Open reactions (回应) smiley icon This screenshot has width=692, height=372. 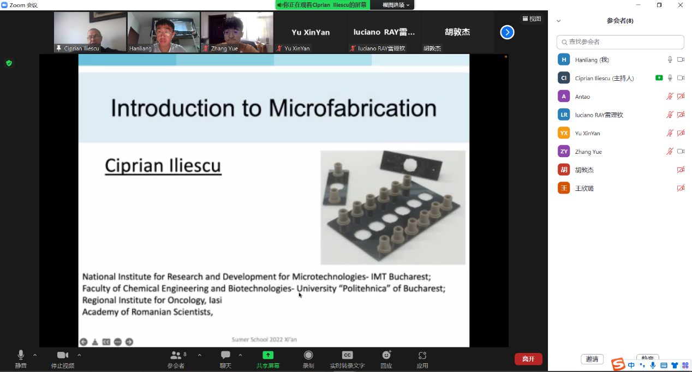pyautogui.click(x=386, y=355)
